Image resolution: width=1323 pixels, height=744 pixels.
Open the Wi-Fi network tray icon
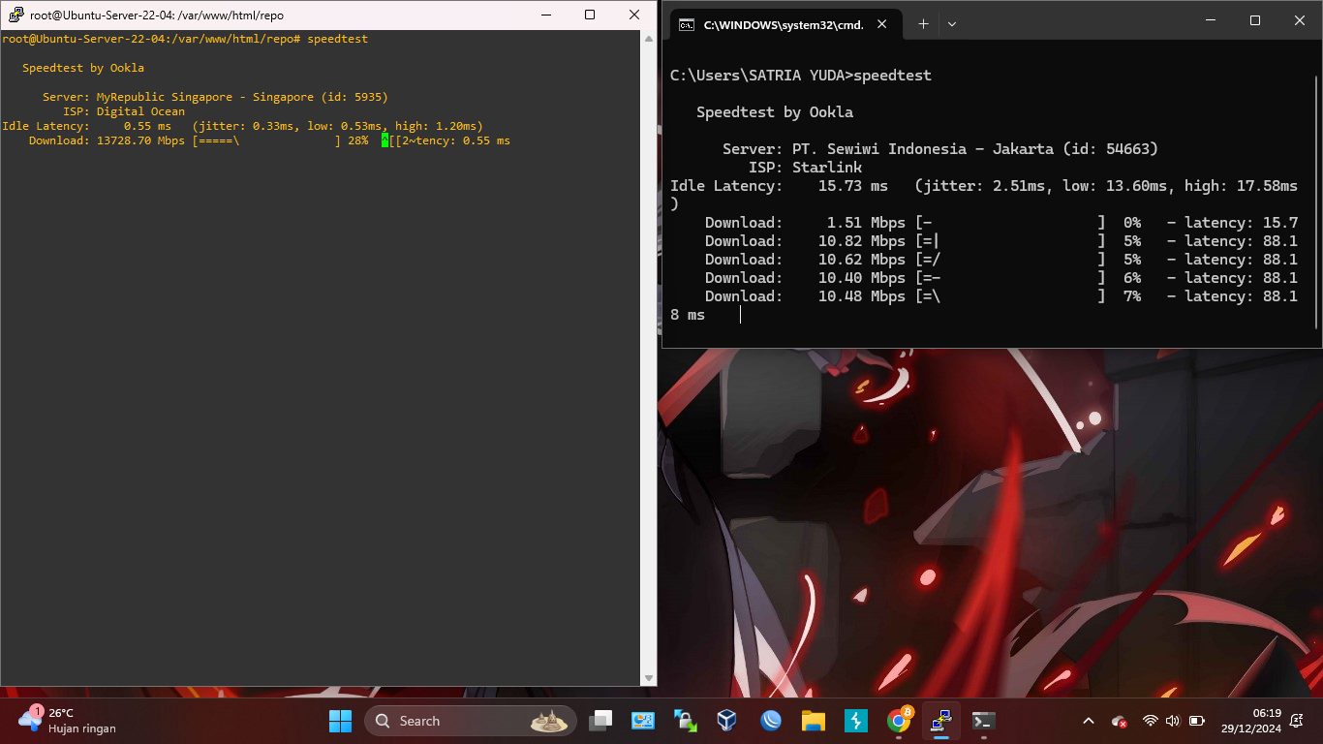point(1151,721)
